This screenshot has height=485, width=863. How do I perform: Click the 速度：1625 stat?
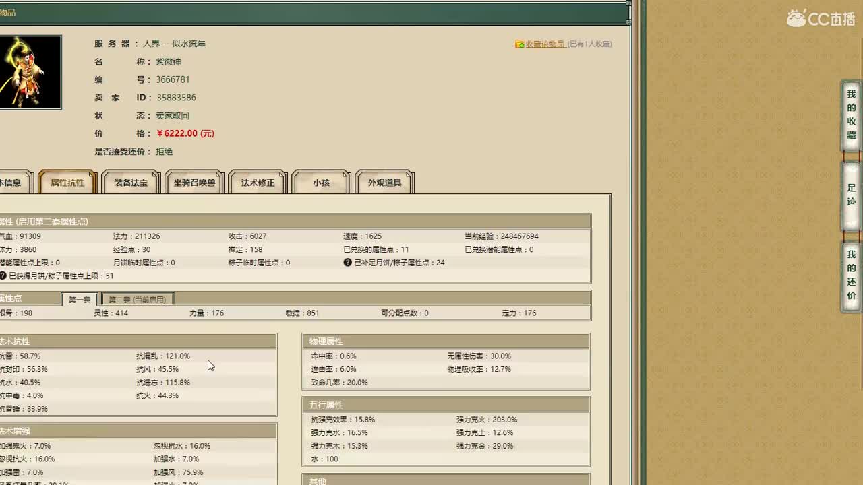point(362,236)
